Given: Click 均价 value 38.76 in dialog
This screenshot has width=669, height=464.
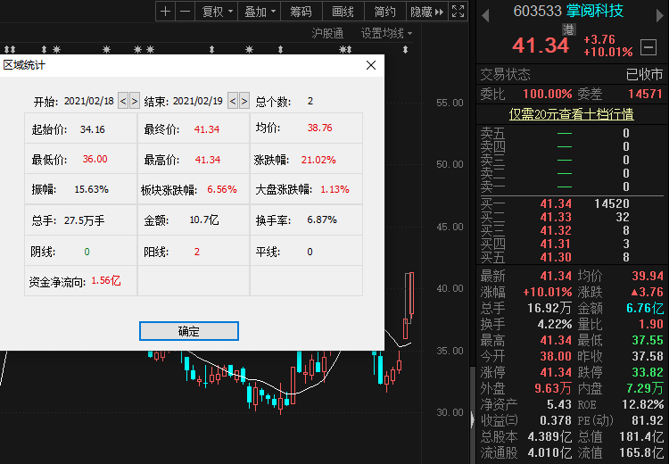Looking at the screenshot, I should 319,128.
